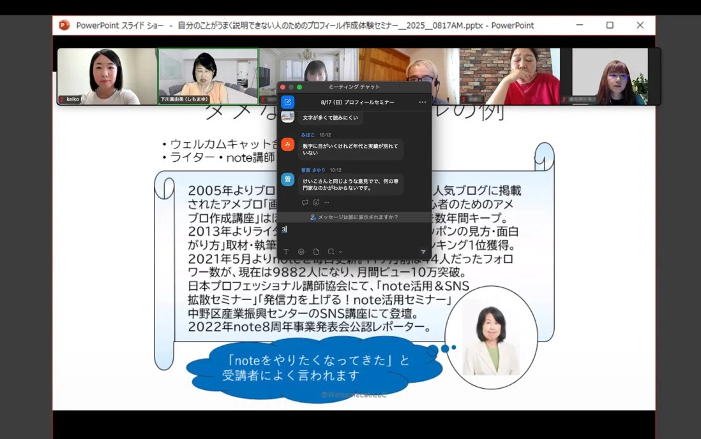Minimize the PowerPoint slide show window
This screenshot has height=439, width=701.
coord(580,25)
